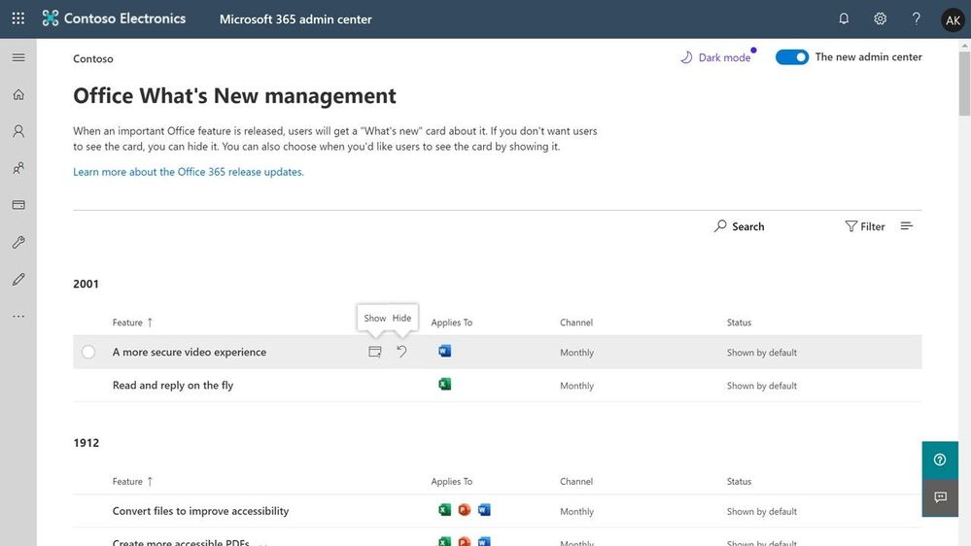
Task: Click Monthly channel in secure video row
Action: (x=576, y=353)
